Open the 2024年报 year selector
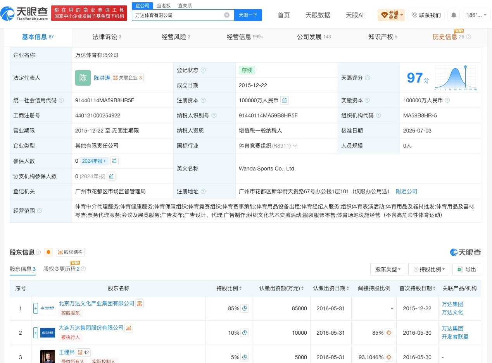The image size is (492, 363). coord(94,161)
